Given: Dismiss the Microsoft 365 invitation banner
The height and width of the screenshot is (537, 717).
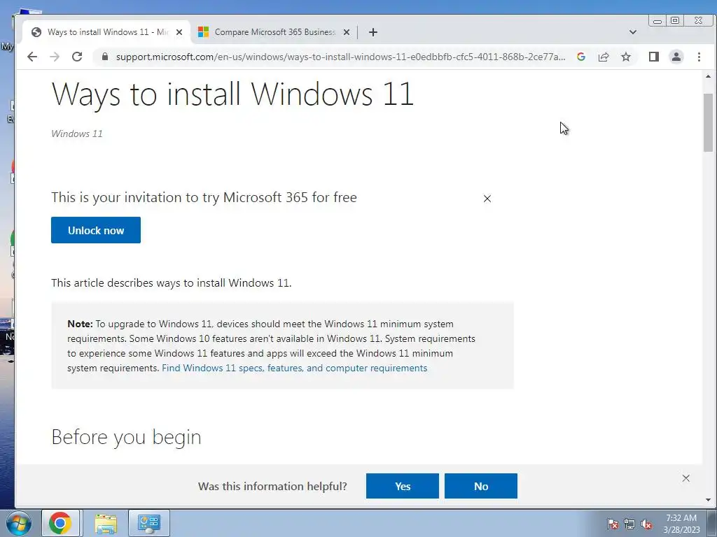Looking at the screenshot, I should click(x=487, y=199).
